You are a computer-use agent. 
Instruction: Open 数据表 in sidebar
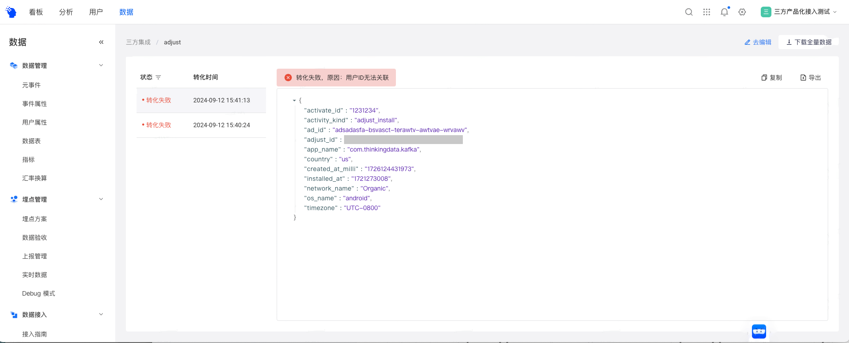point(31,141)
